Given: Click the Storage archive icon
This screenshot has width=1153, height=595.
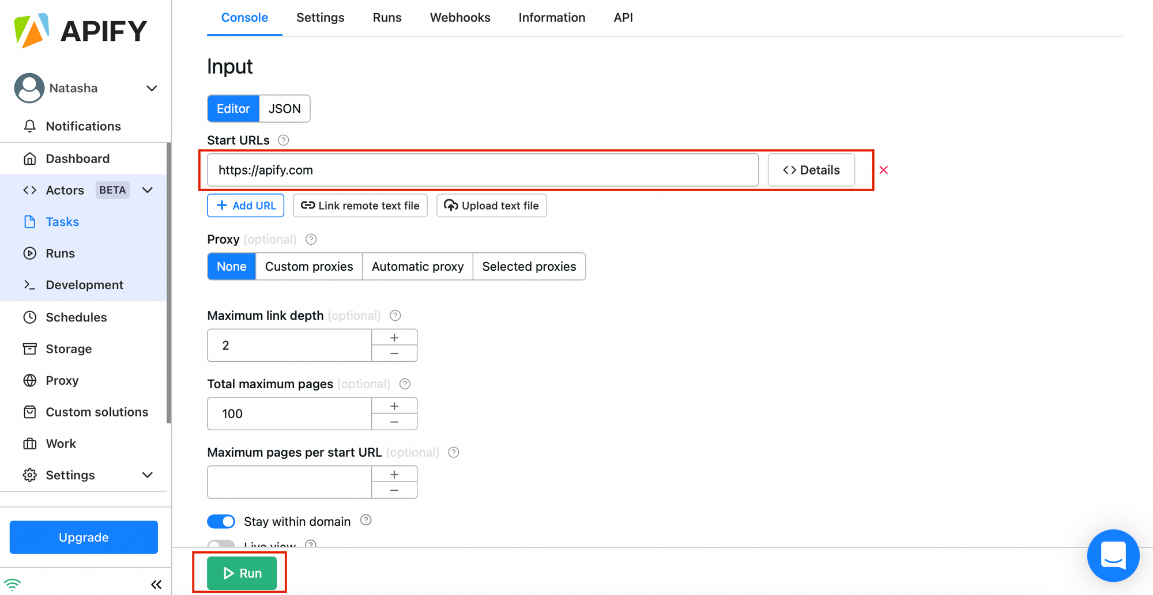Looking at the screenshot, I should 30,348.
